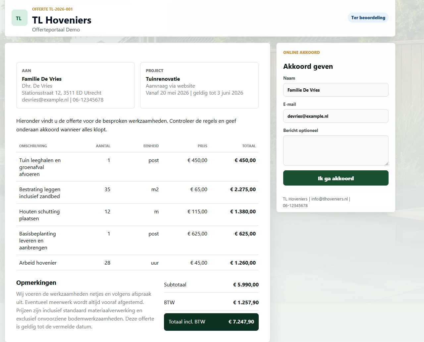Click Offerteportaal Demo subtitle
Viewport: 424px width, 342px height.
click(x=56, y=30)
